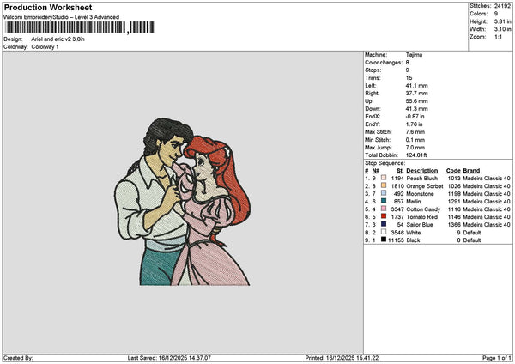
Task: Click the 'Moonstone' description text
Action: 420,193
